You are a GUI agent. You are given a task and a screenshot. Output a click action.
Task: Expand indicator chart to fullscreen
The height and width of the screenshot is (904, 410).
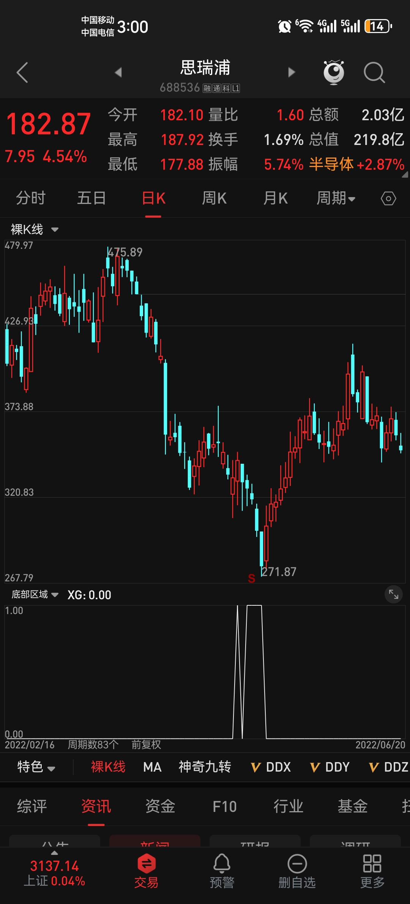393,594
